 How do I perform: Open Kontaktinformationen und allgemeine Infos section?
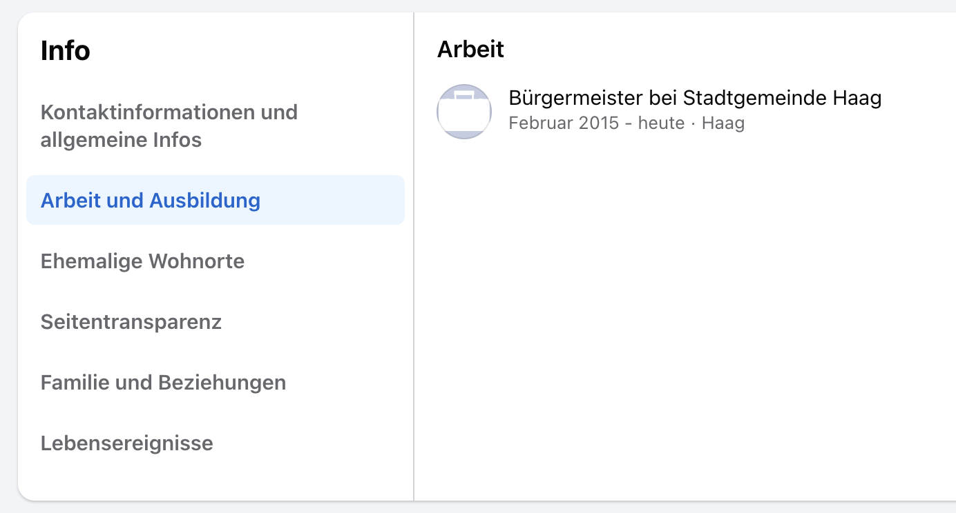pos(169,125)
